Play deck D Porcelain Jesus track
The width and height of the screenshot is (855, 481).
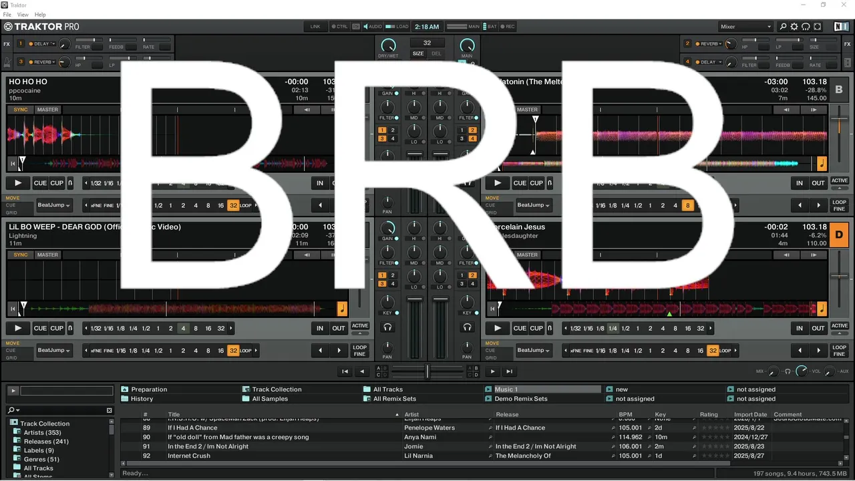pos(497,328)
